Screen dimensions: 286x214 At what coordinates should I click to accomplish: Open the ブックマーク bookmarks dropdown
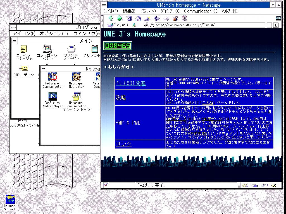pos(117,25)
